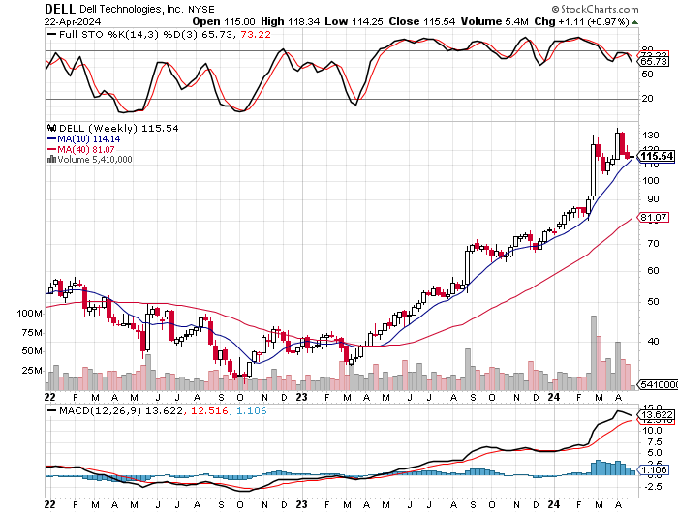The image size is (678, 513).
Task: Click the 22-Apr-2024 date label
Action: tap(73, 21)
